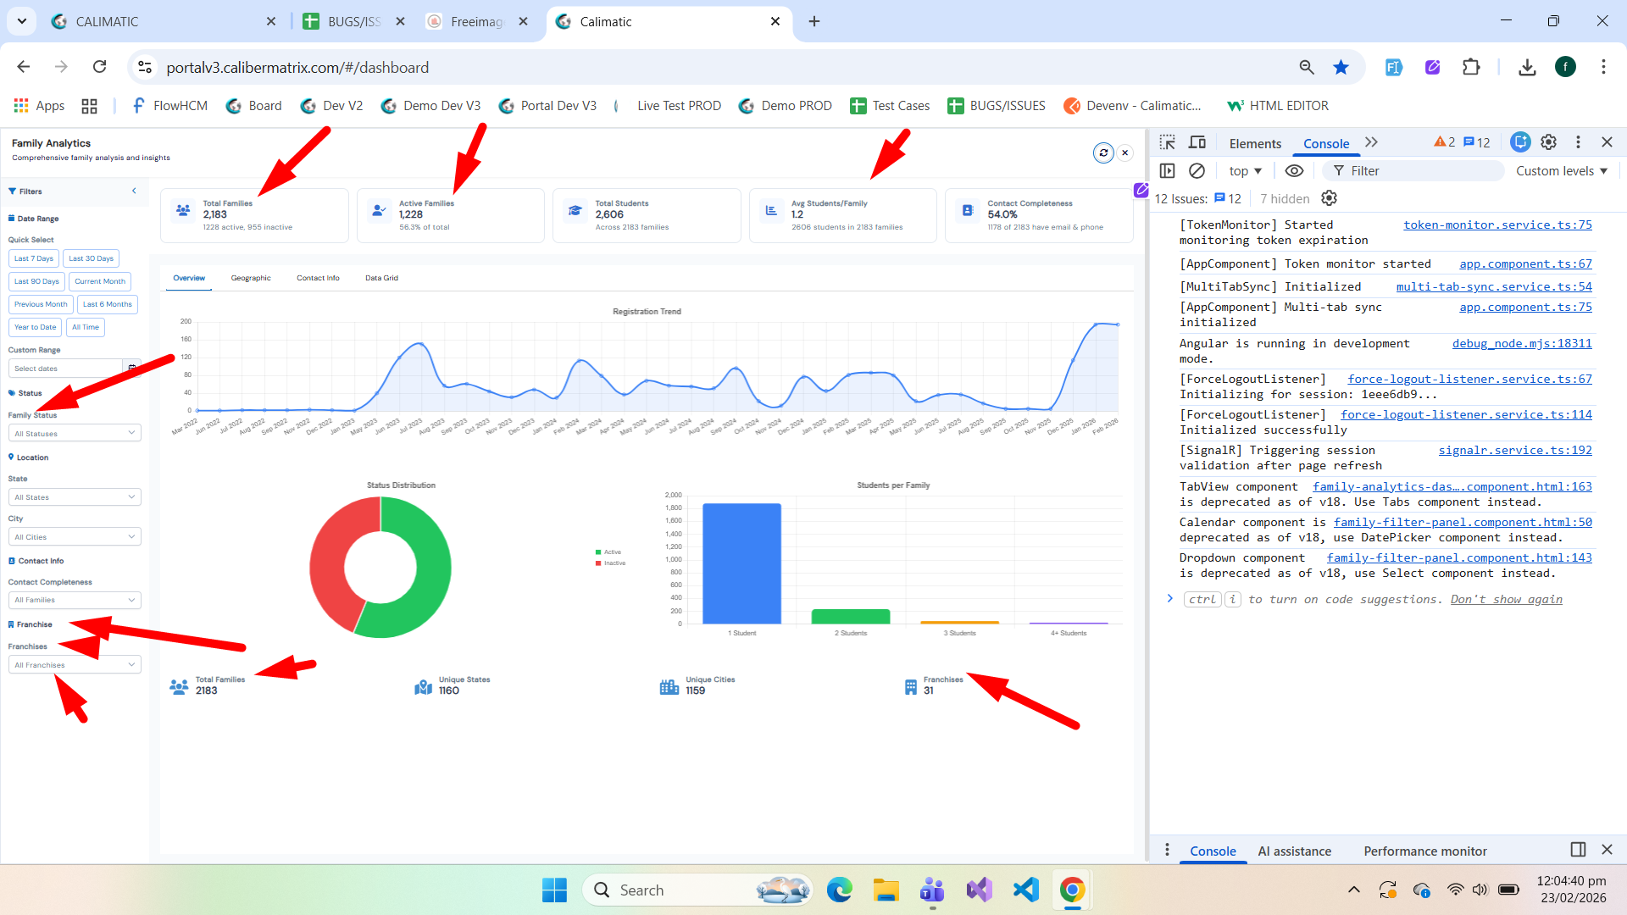The width and height of the screenshot is (1627, 915).
Task: Open Chrome from the Windows taskbar
Action: 1072,890
